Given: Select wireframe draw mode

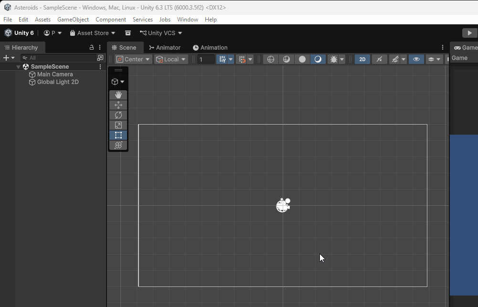Looking at the screenshot, I should (x=271, y=59).
